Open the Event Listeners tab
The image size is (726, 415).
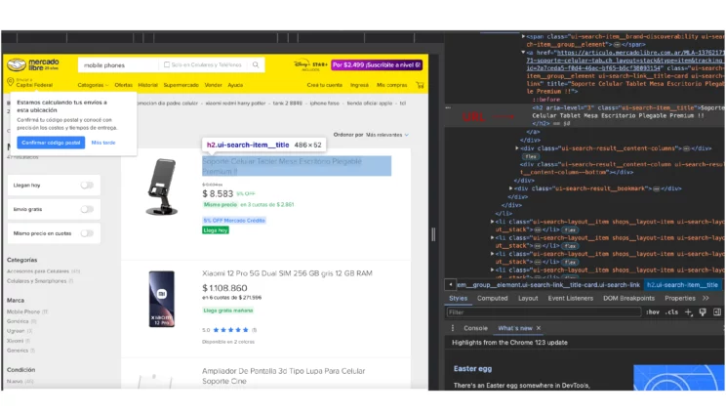(571, 298)
